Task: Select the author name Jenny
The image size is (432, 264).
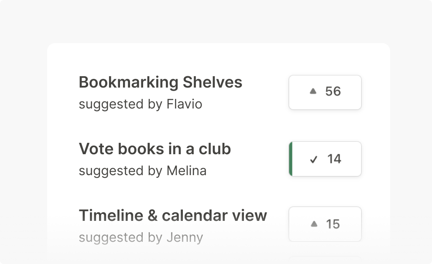Action: (185, 237)
